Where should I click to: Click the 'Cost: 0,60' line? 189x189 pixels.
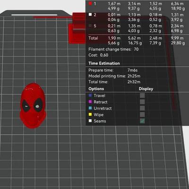[x=98, y=55]
